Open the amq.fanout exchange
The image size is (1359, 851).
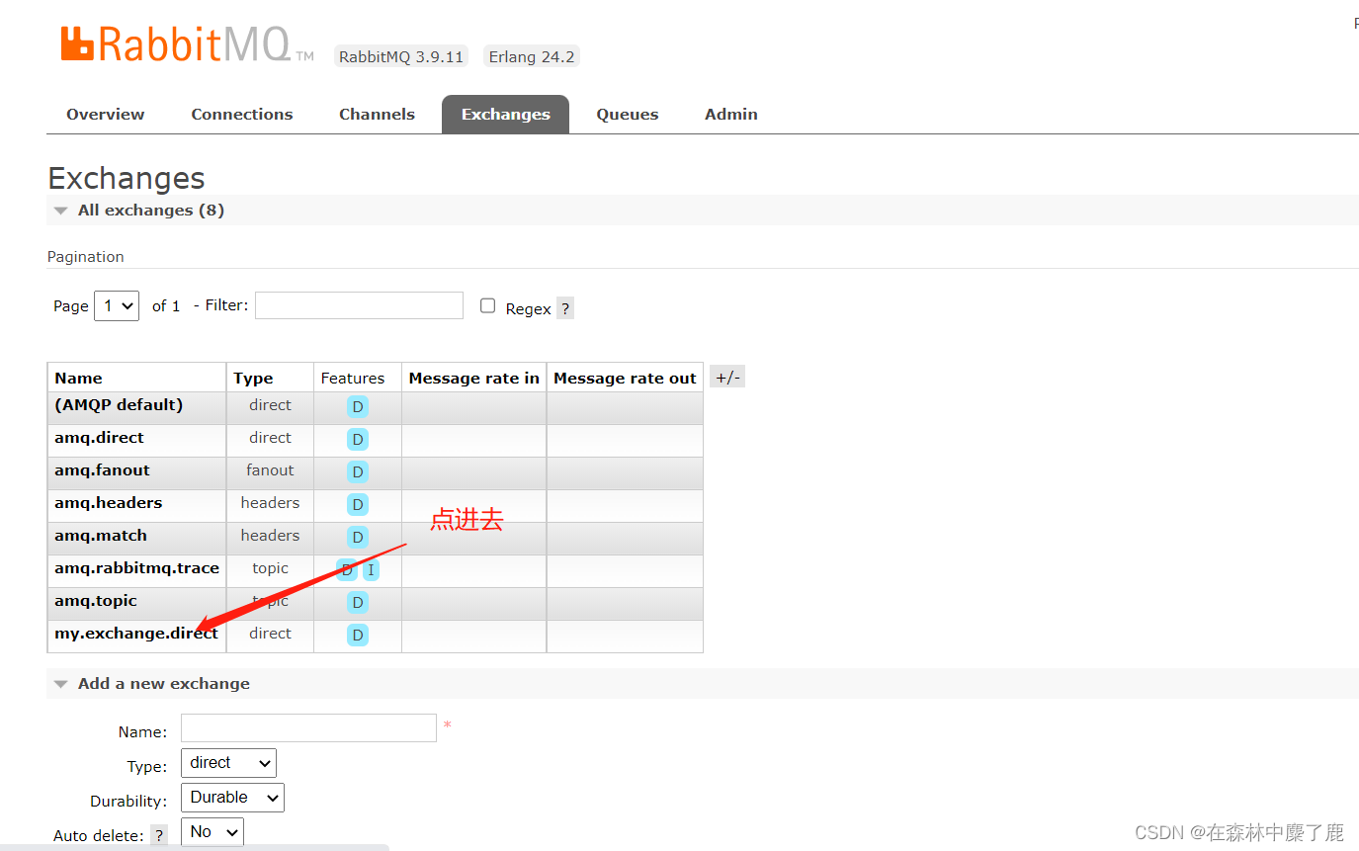102,469
